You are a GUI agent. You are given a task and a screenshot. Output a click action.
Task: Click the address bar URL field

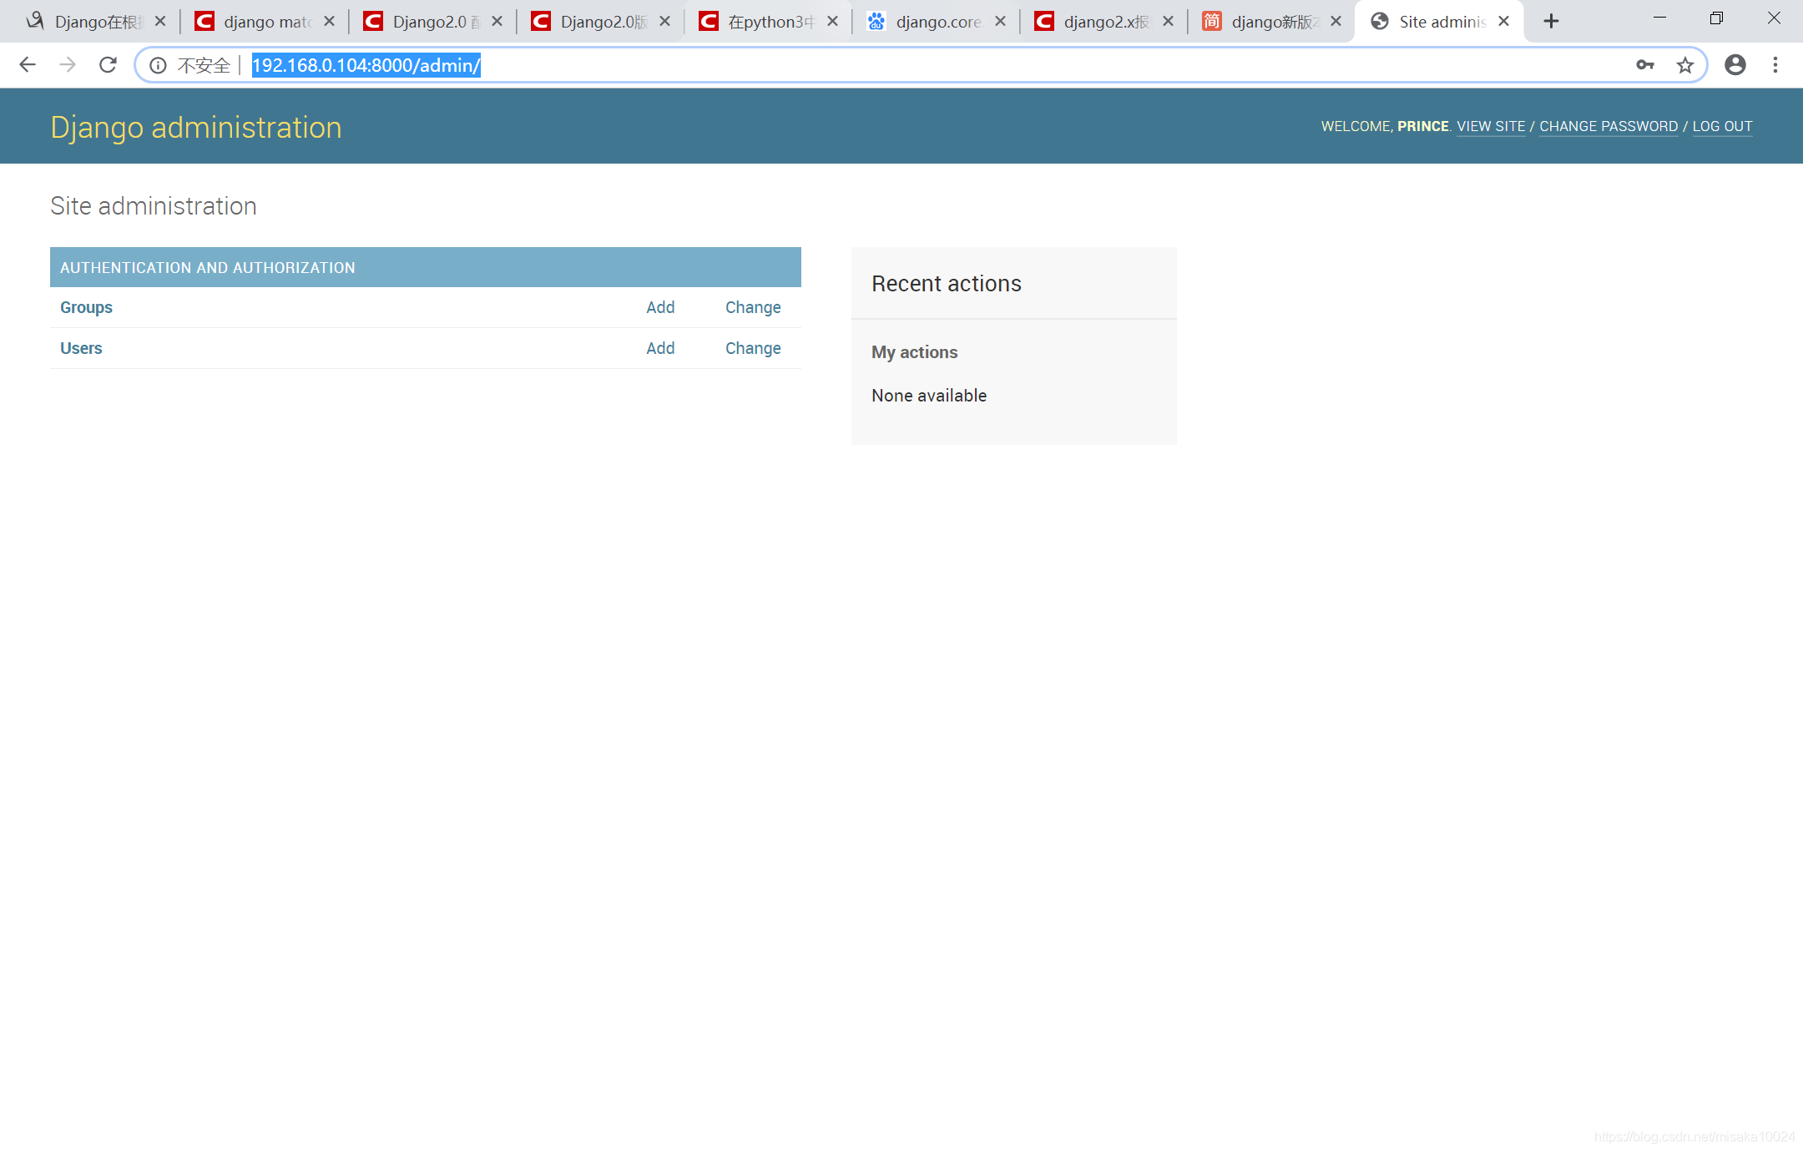(x=835, y=65)
